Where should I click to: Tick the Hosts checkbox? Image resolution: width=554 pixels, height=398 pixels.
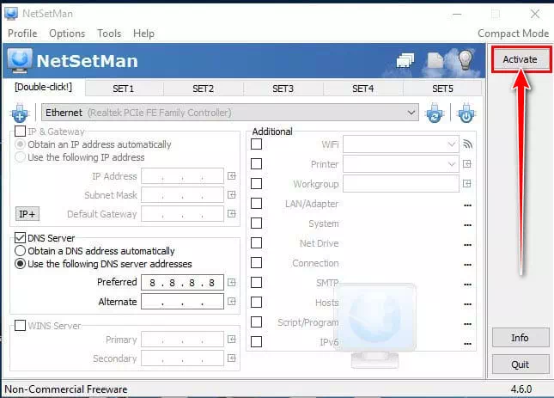(256, 303)
